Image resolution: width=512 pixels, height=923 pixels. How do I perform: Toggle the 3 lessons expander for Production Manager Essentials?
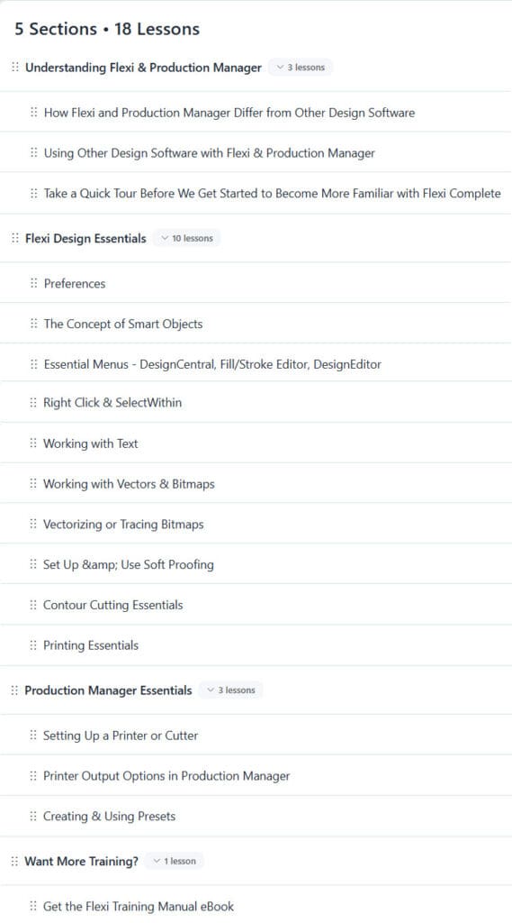coord(231,690)
